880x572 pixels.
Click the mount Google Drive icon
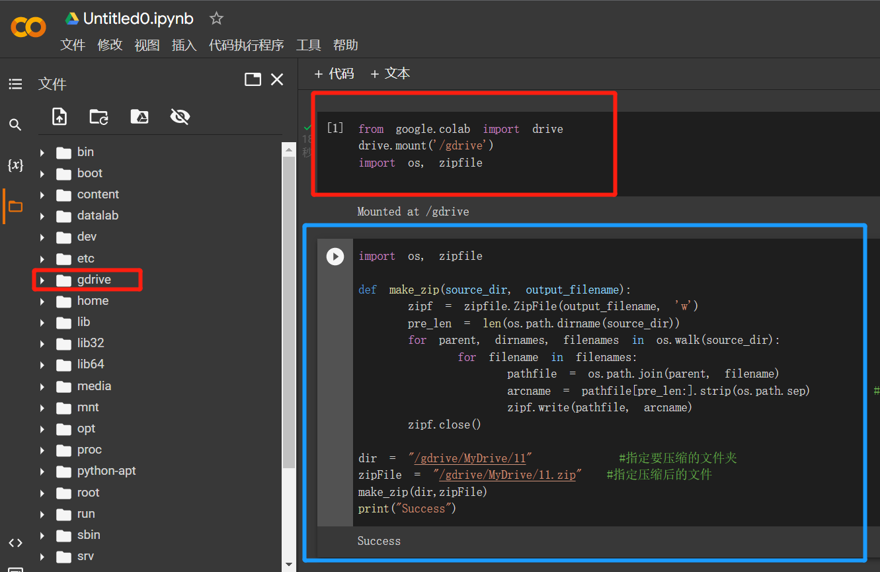tap(140, 117)
